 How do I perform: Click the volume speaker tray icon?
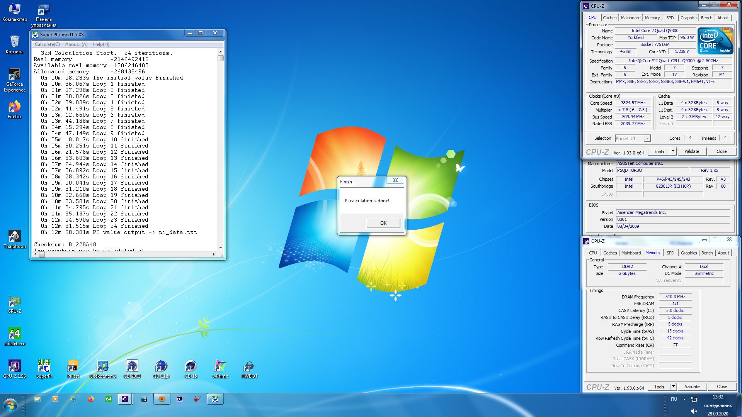coord(694,411)
